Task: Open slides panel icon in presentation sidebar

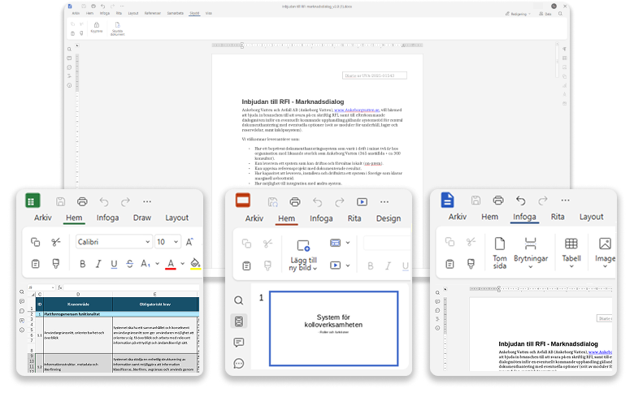Action: [x=238, y=321]
